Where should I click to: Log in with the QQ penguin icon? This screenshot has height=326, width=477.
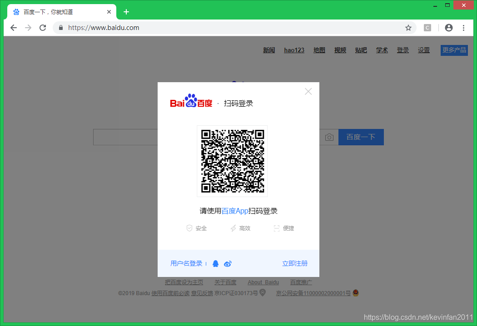(216, 263)
